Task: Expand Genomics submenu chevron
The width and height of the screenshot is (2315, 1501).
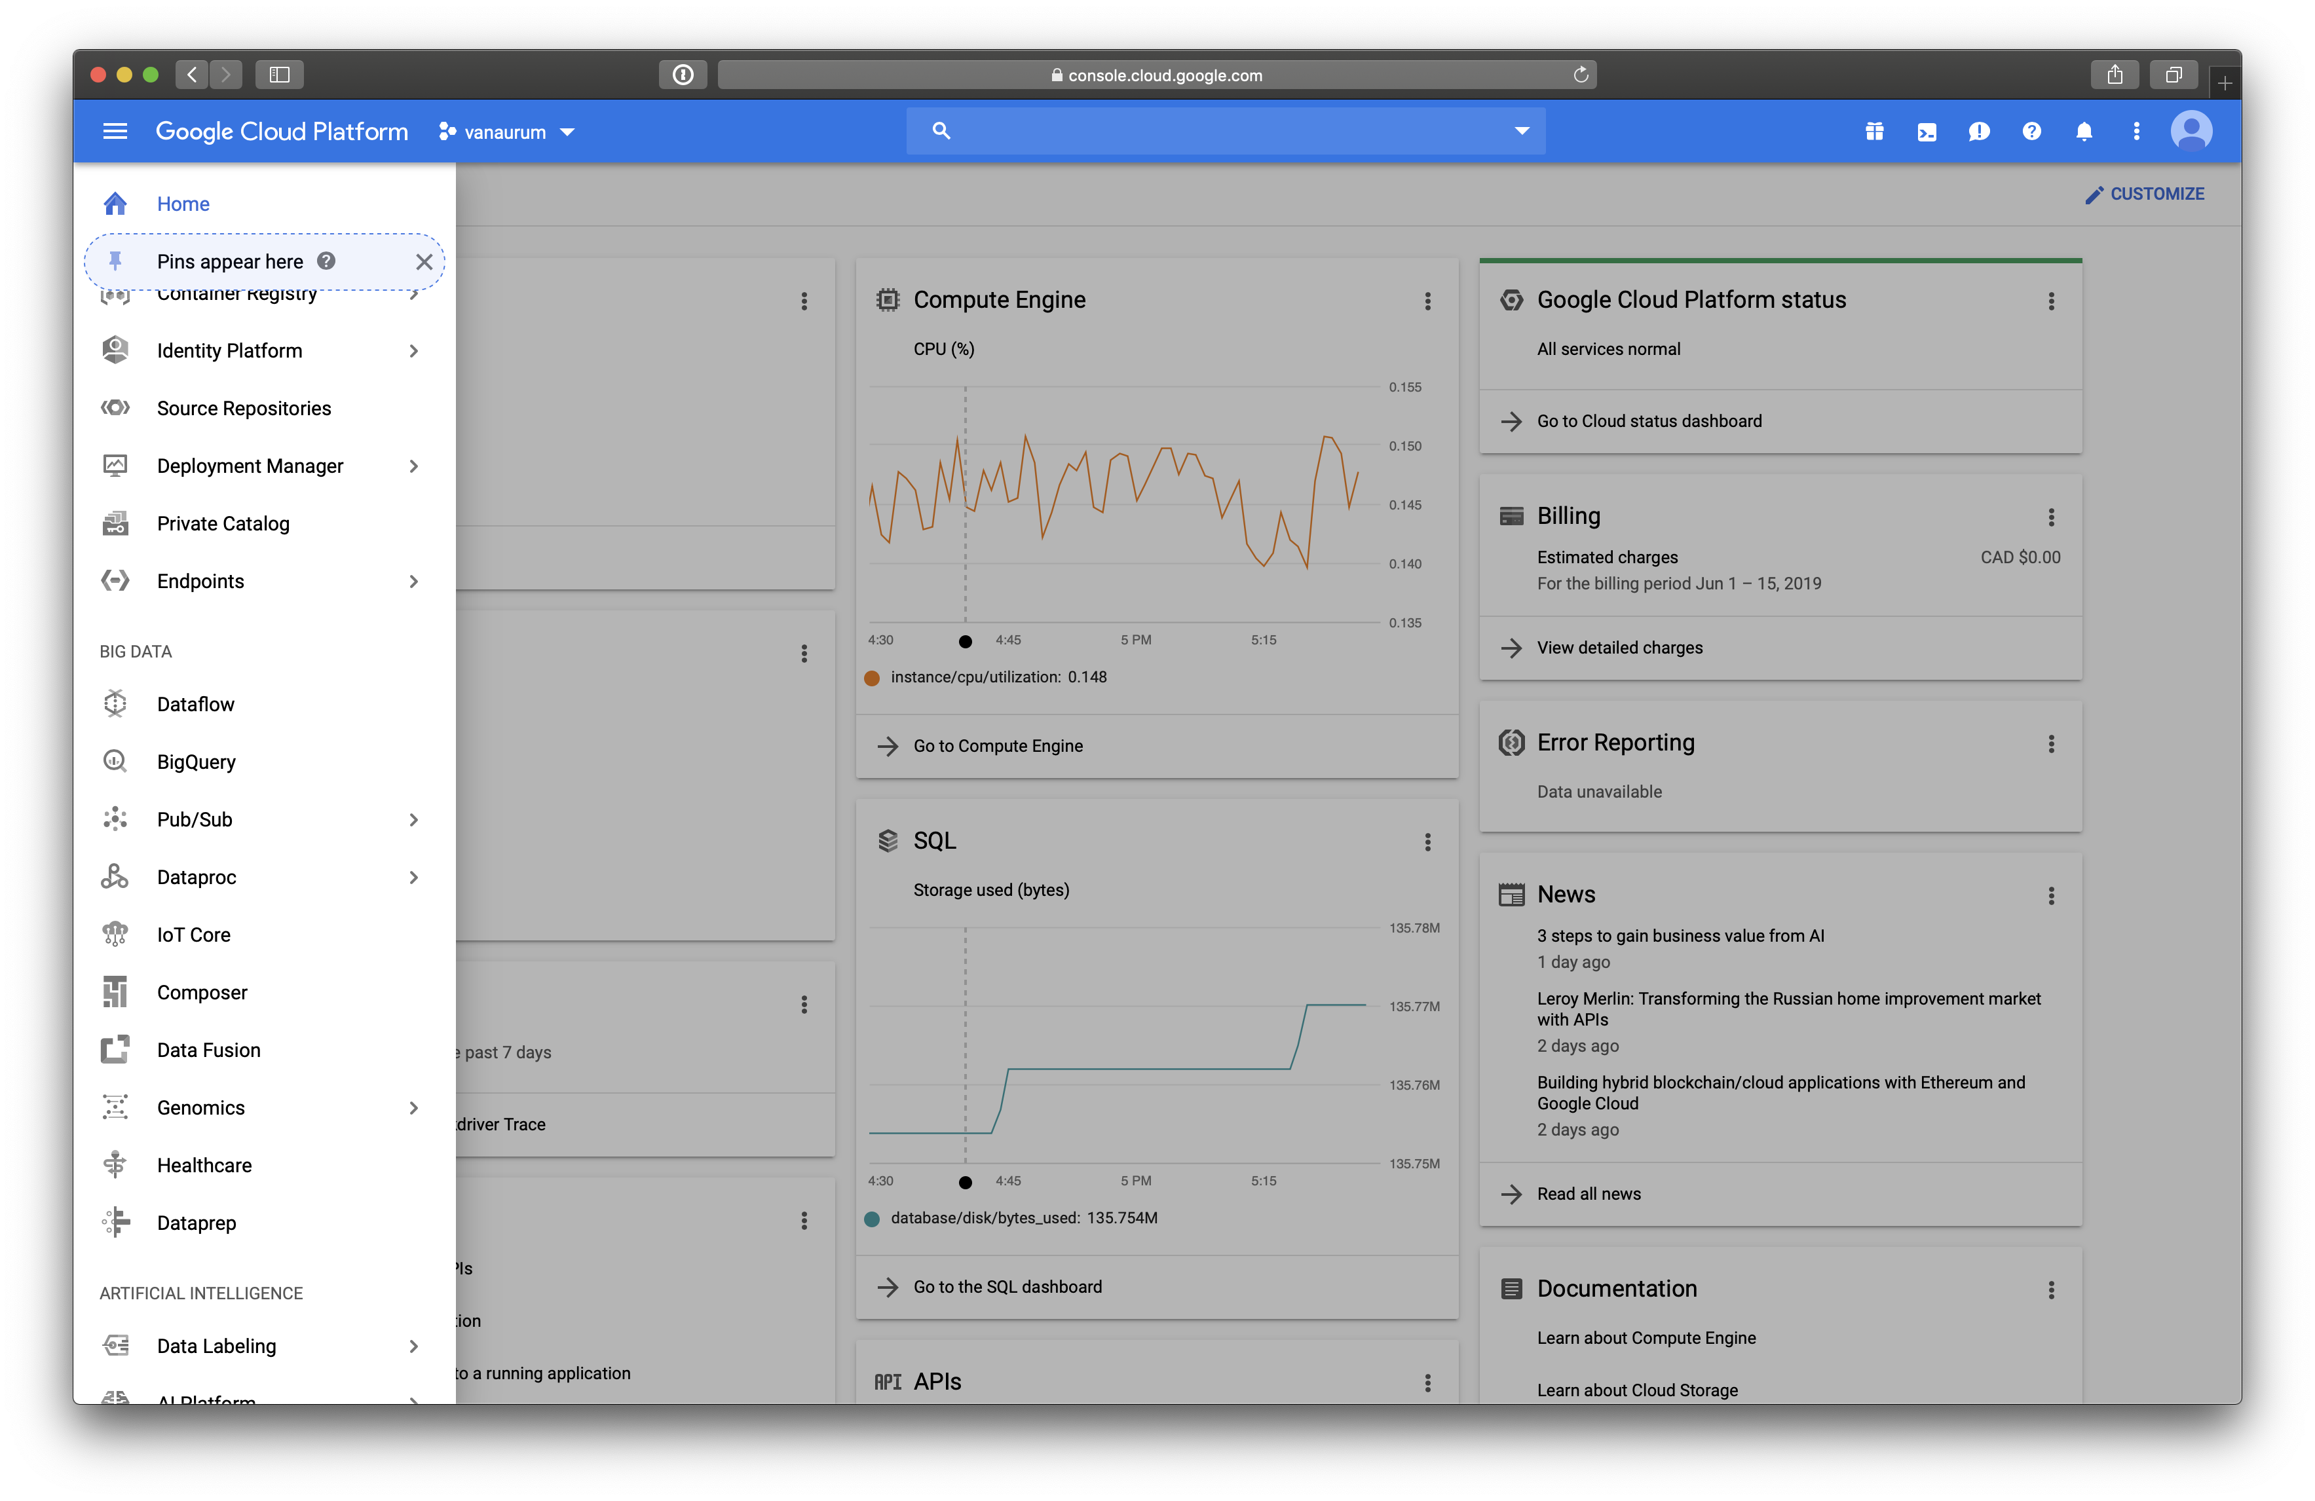Action: pos(413,1107)
